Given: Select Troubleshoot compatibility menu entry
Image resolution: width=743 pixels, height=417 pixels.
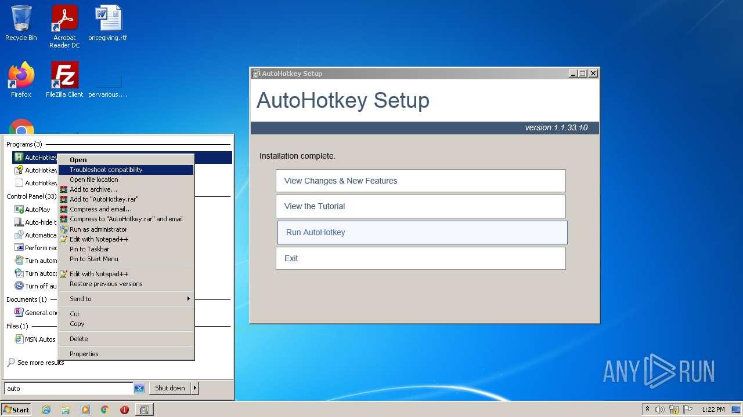Looking at the screenshot, I should point(126,170).
